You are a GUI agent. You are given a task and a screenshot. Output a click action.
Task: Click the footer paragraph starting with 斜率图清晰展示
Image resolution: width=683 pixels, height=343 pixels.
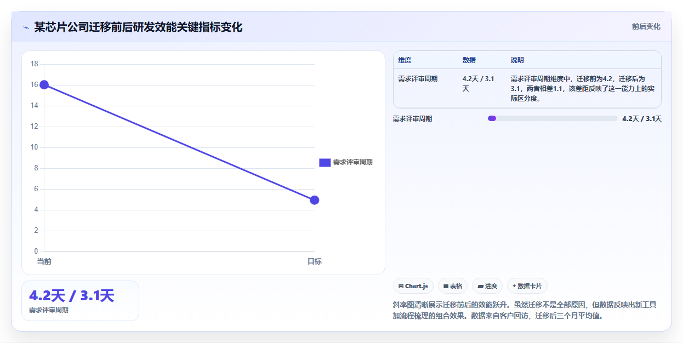tap(525, 310)
